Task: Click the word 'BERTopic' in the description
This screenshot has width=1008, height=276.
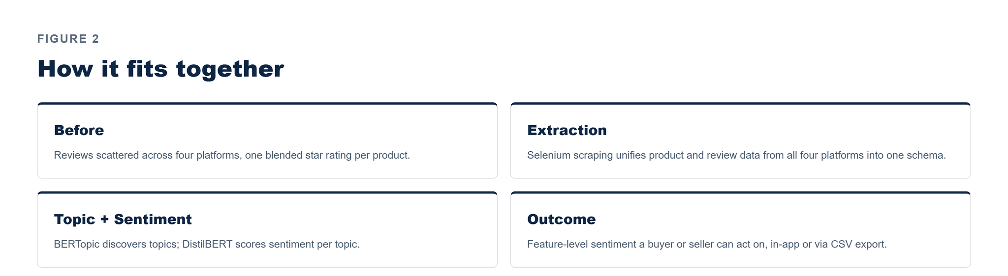Action: tap(77, 244)
